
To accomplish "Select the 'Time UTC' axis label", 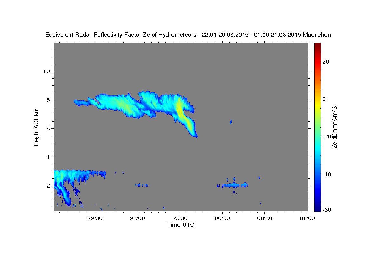I will tap(181, 225).
